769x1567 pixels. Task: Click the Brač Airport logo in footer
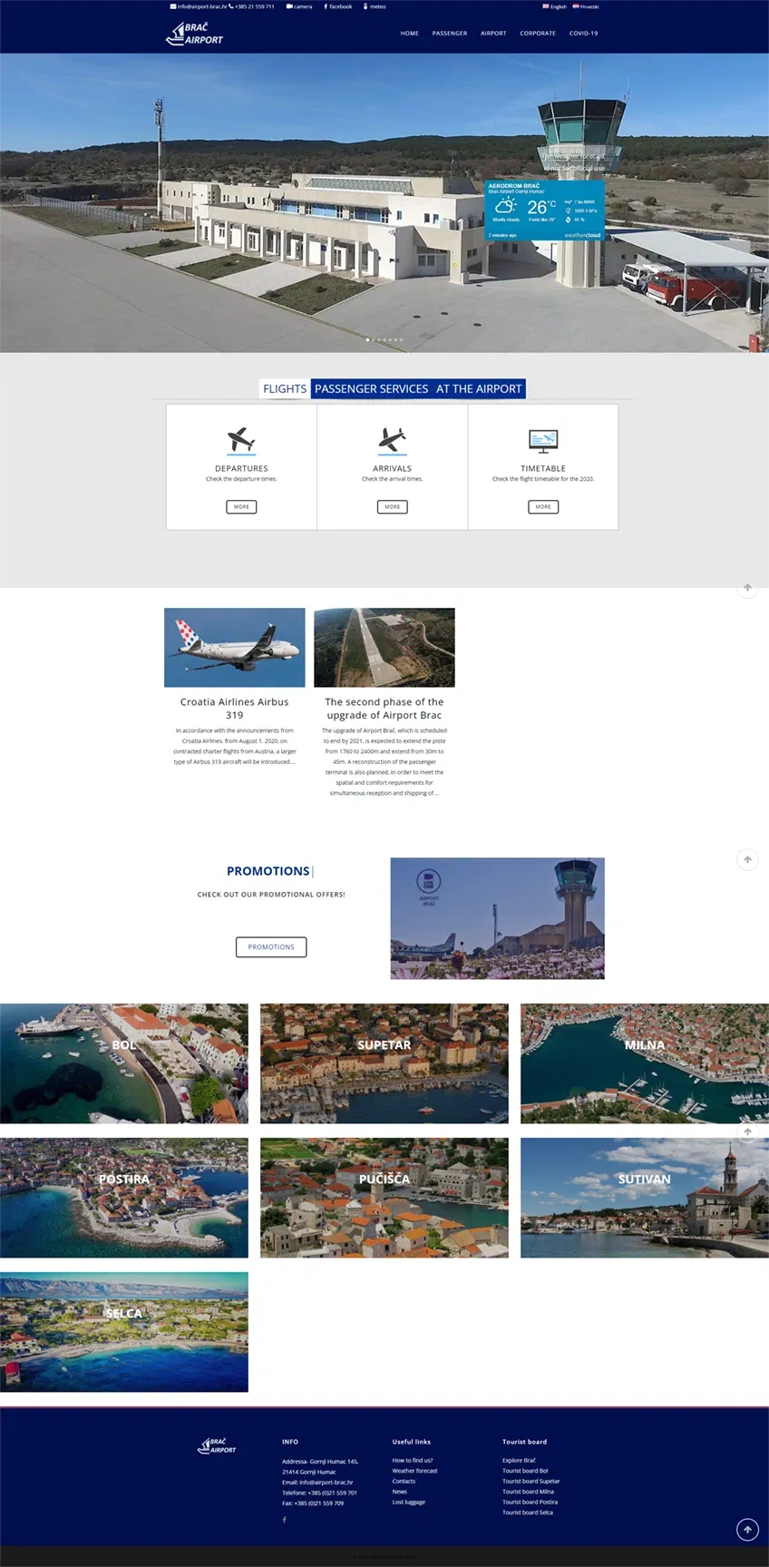click(217, 1445)
